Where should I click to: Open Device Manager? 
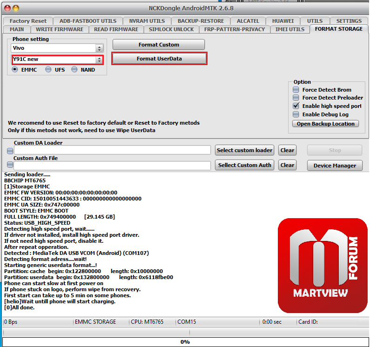tap(335, 166)
